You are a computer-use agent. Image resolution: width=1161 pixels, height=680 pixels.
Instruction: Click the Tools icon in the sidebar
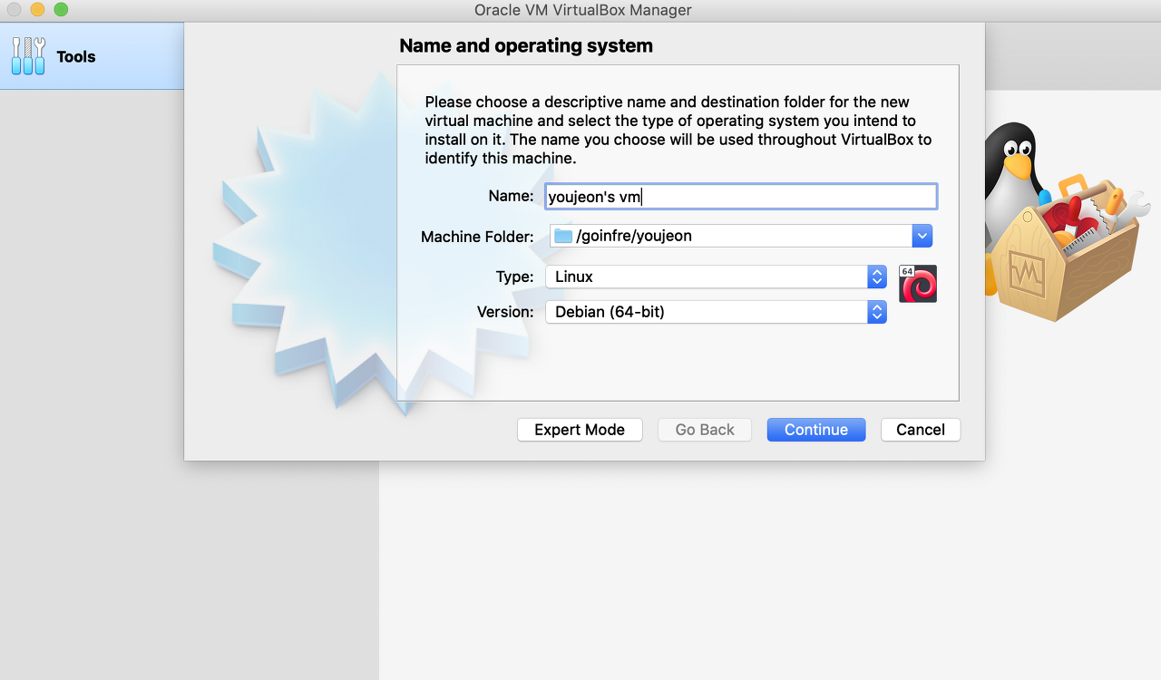[x=28, y=56]
